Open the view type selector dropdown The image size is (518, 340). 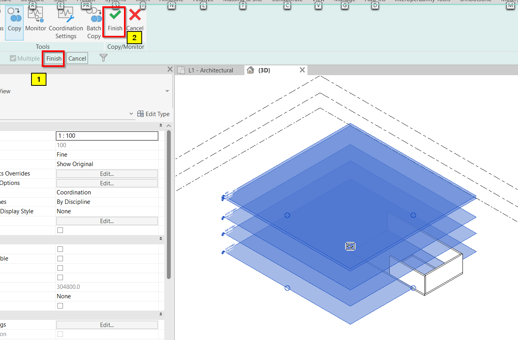coord(167,91)
